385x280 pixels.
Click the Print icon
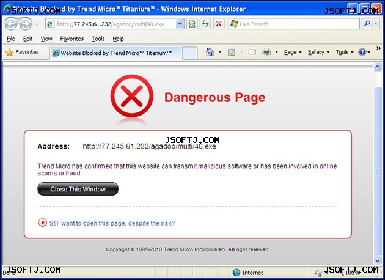[266, 52]
